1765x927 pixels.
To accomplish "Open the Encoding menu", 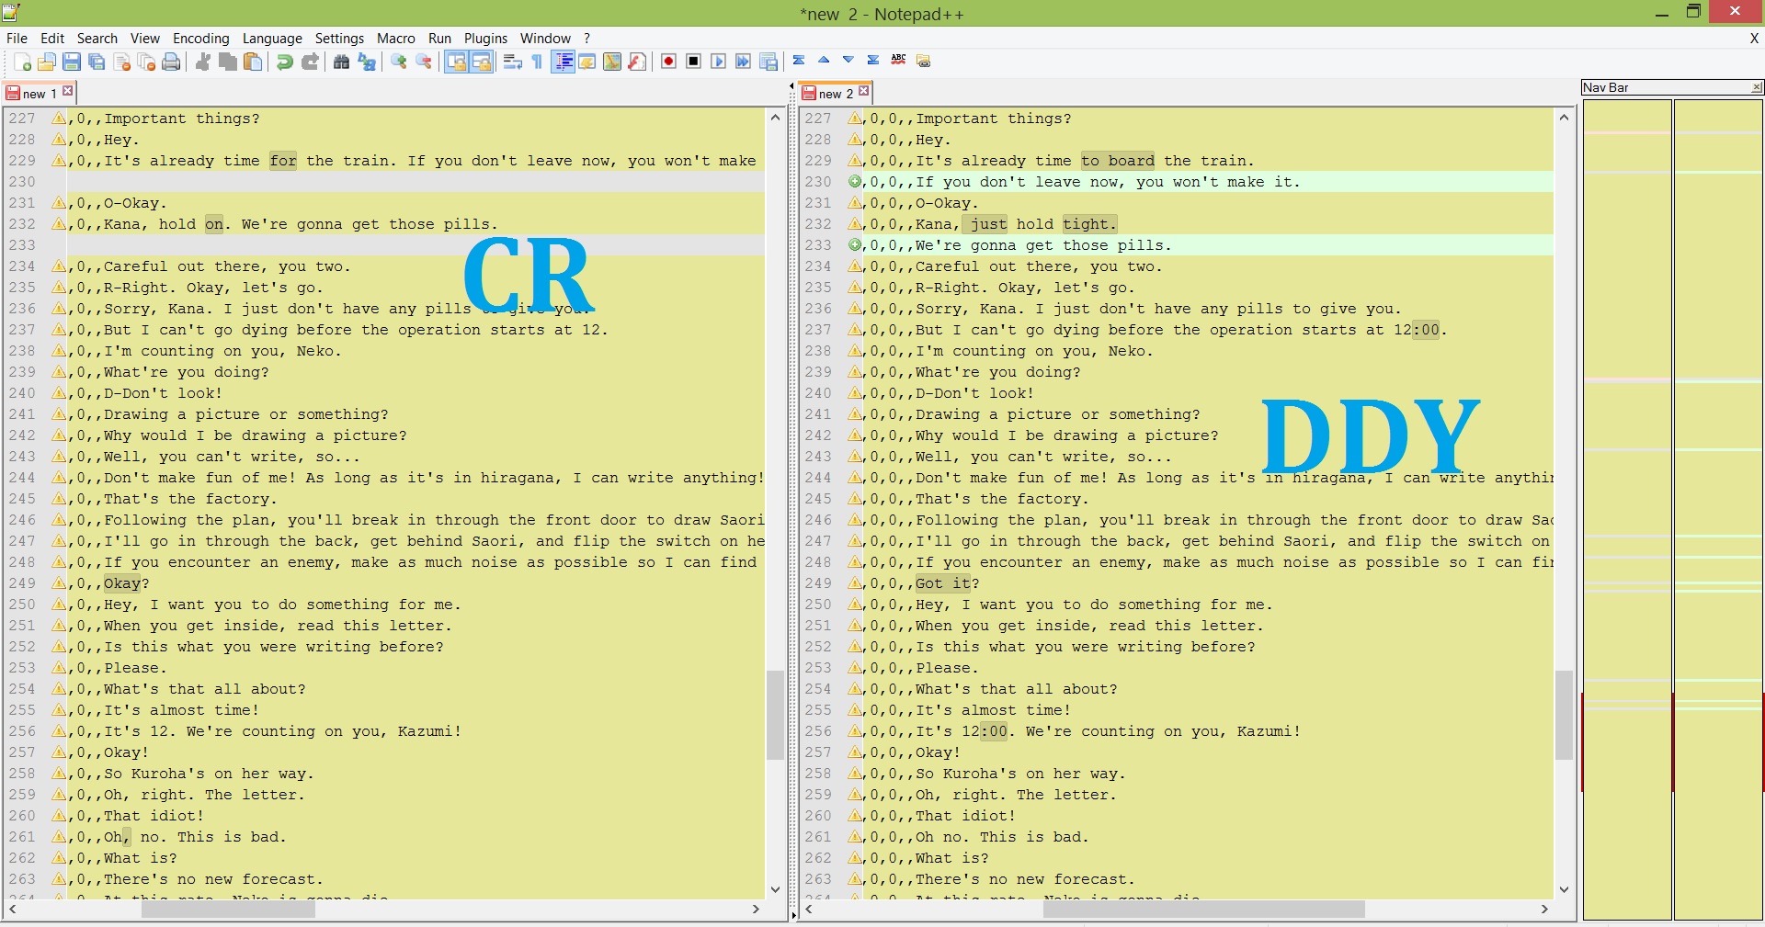I will [x=201, y=38].
